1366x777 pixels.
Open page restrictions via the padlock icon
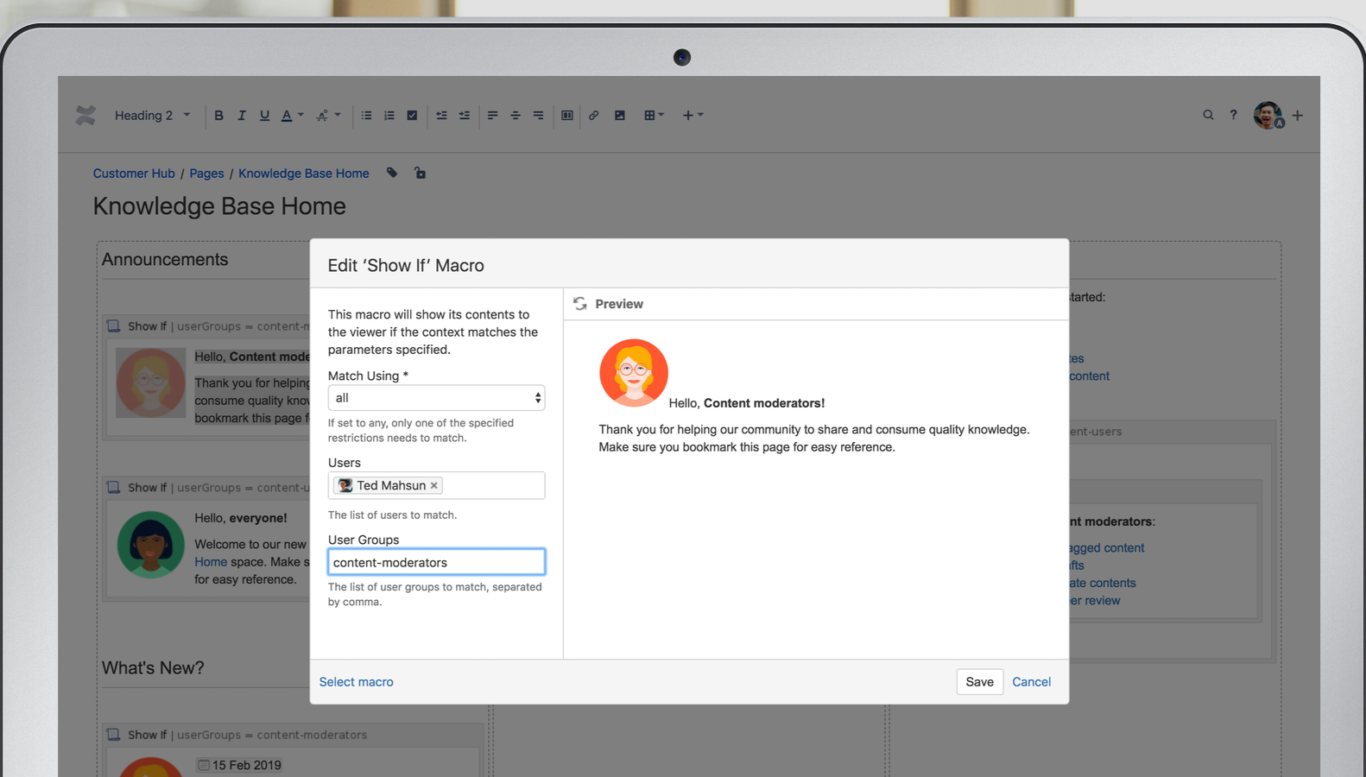tap(420, 173)
